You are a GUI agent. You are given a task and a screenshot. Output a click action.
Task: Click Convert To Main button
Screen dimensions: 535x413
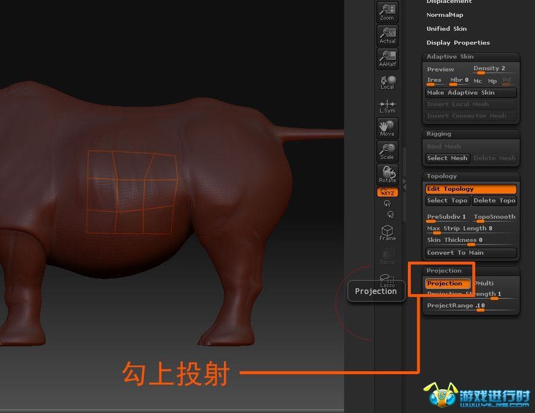[471, 253]
